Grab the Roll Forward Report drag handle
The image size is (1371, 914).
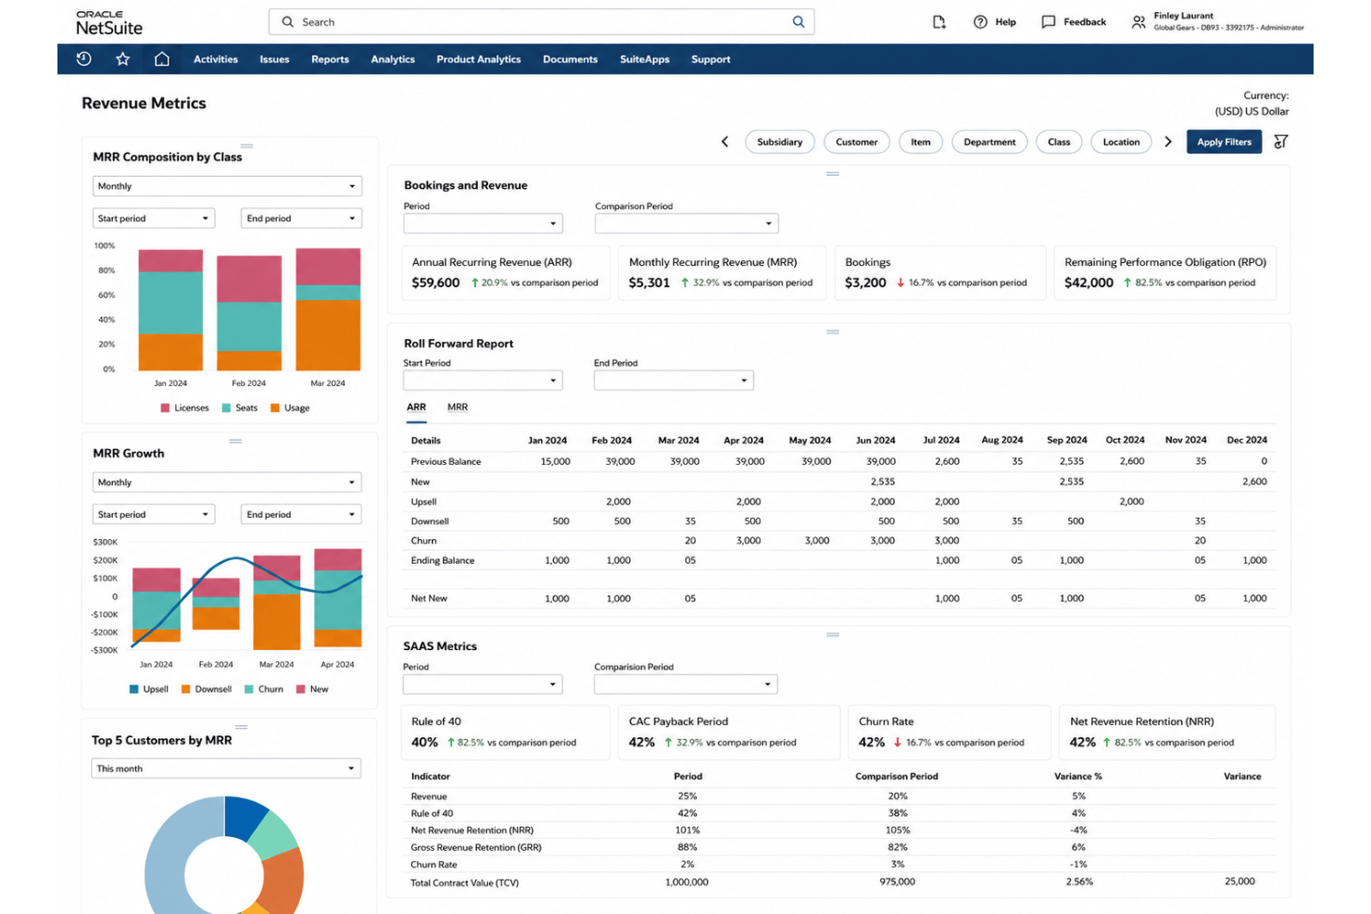[x=833, y=332]
